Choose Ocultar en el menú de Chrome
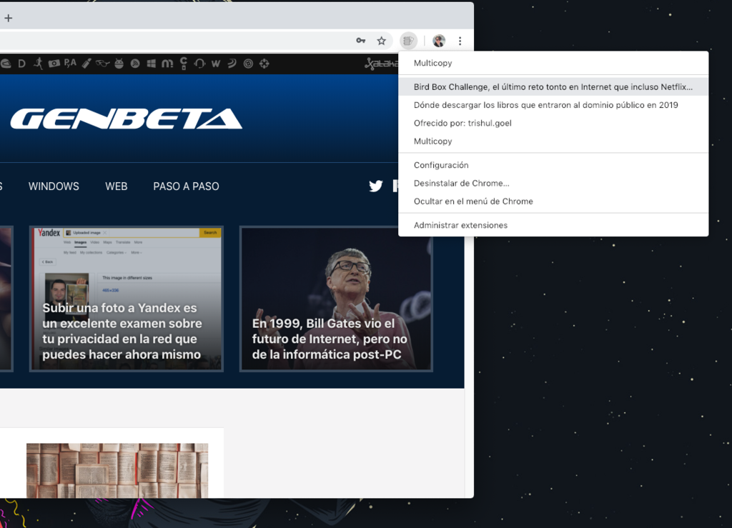The width and height of the screenshot is (732, 528). click(473, 201)
